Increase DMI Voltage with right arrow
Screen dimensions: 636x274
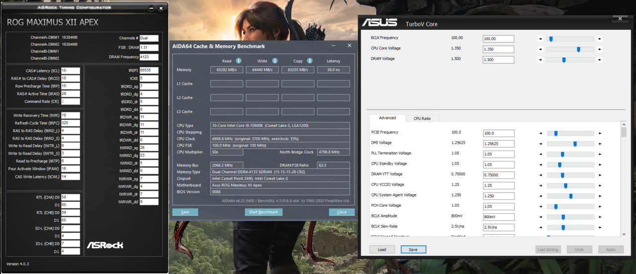pos(600,144)
